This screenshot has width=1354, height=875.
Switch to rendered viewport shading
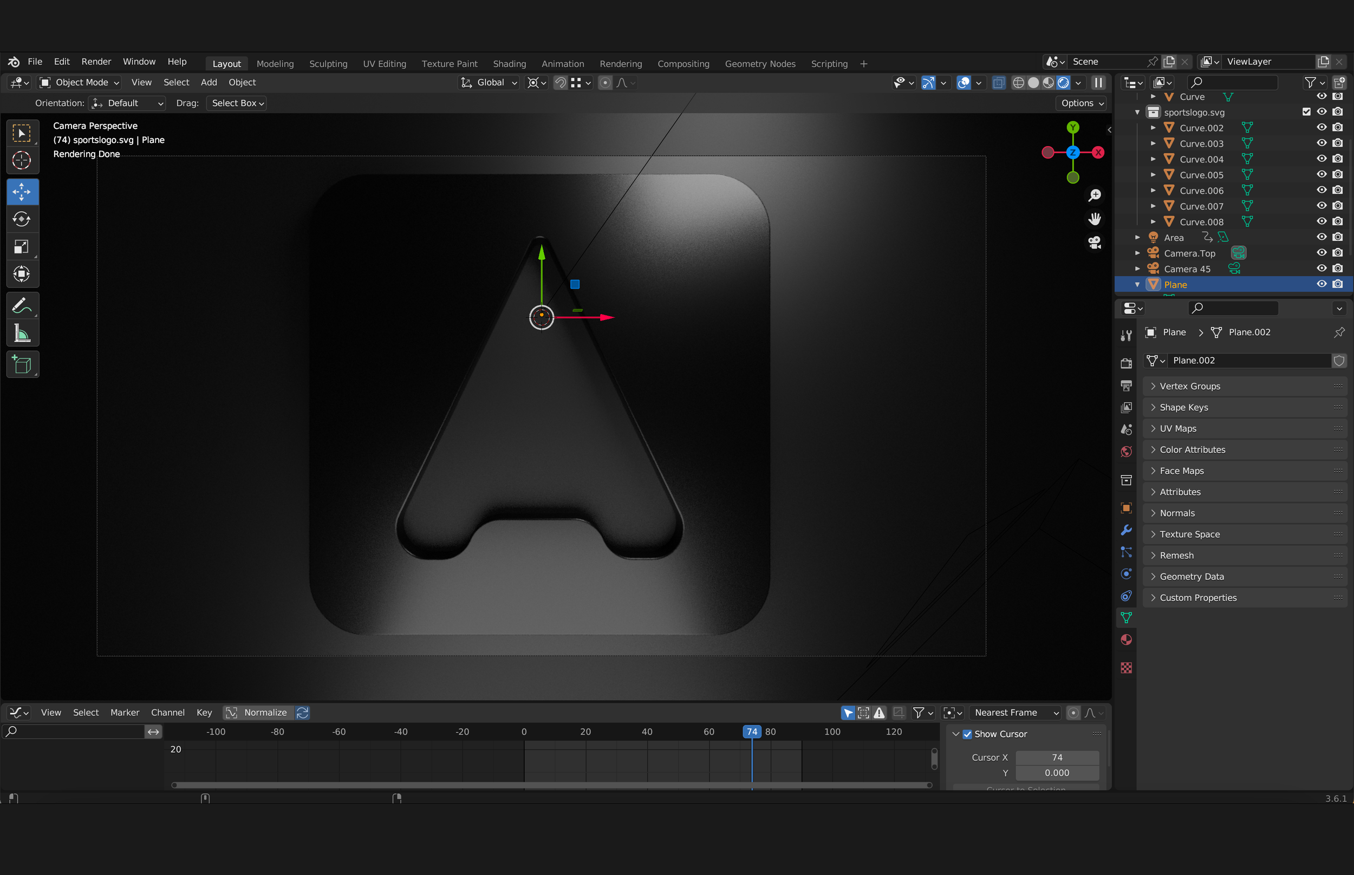coord(1063,83)
